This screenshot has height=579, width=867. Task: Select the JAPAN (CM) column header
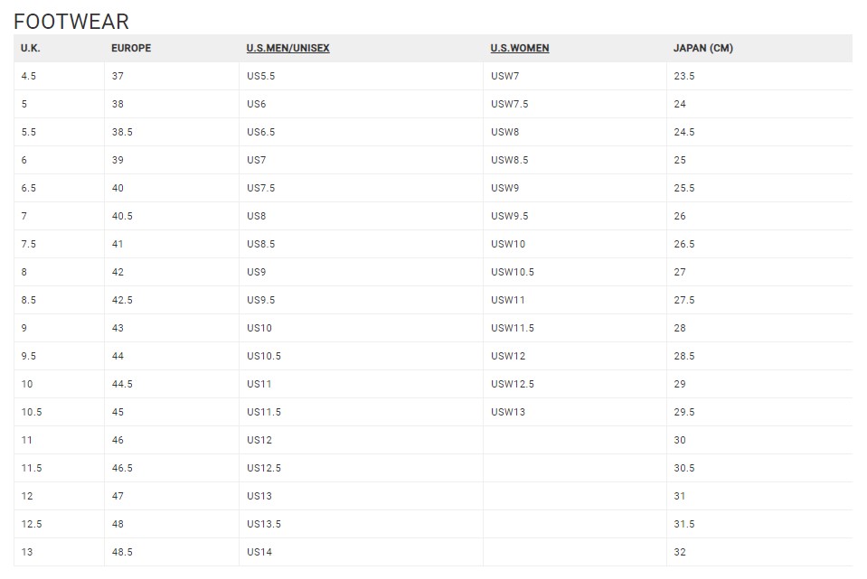click(703, 49)
